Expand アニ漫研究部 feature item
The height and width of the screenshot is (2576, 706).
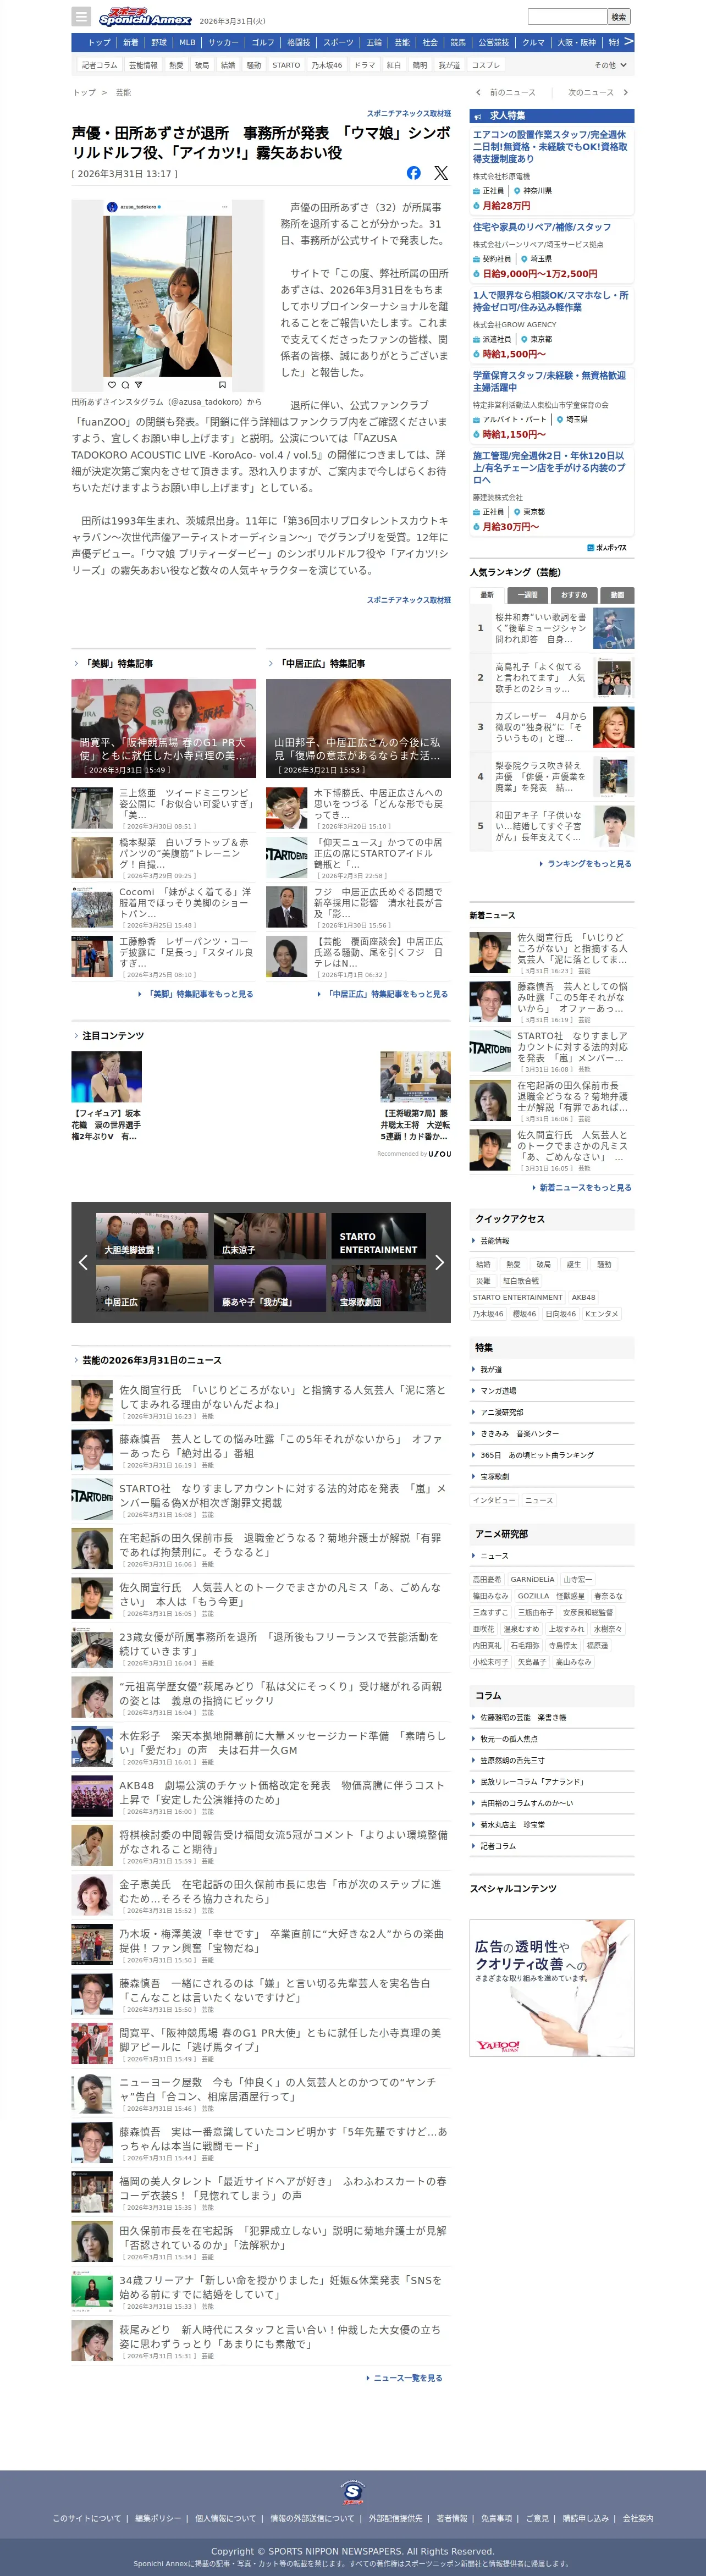tap(552, 1413)
